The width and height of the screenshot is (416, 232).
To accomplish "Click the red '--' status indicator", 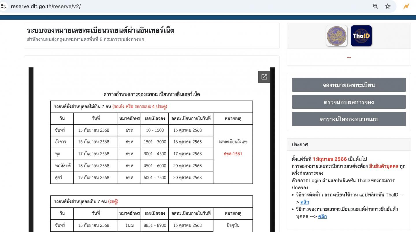I will click(x=349, y=57).
